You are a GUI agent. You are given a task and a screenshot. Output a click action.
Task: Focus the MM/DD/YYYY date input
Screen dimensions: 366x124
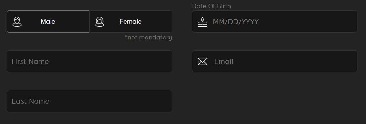click(274, 22)
